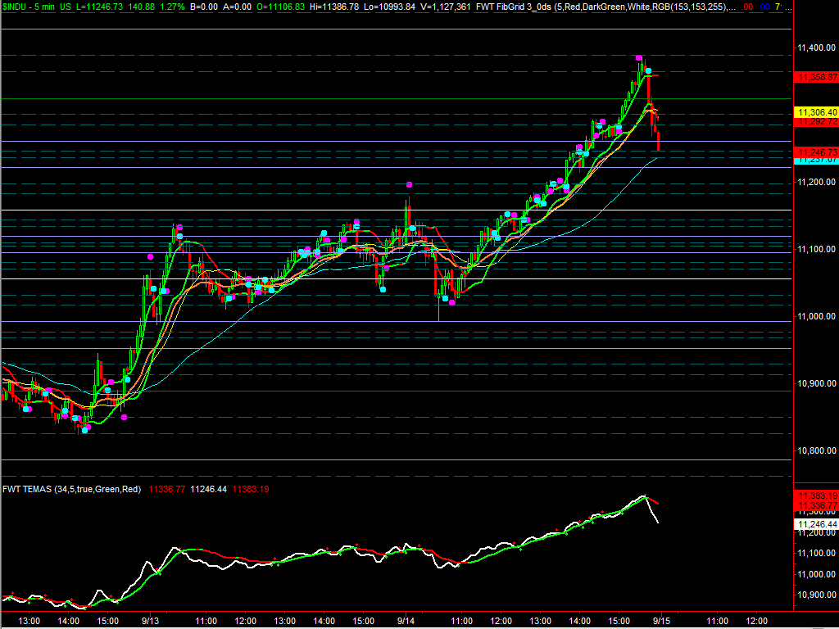The image size is (839, 629).
Task: Click the yellow 11,306.40 price tag
Action: coord(816,111)
